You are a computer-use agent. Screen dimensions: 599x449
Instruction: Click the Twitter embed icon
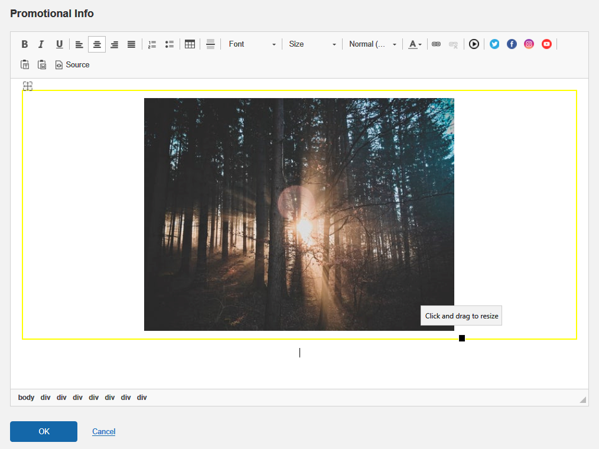[x=494, y=44]
